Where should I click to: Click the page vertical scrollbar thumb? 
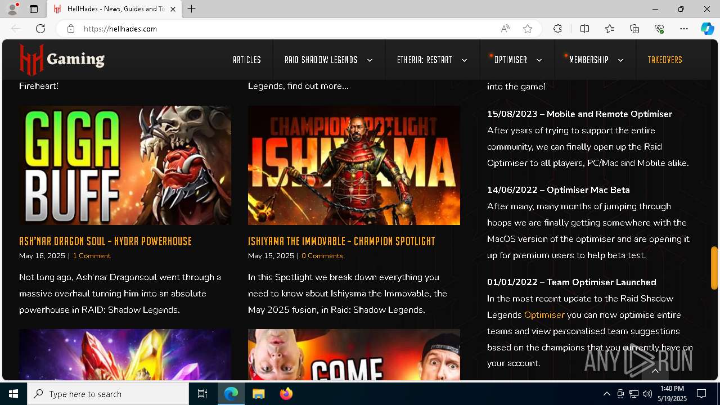tap(714, 268)
